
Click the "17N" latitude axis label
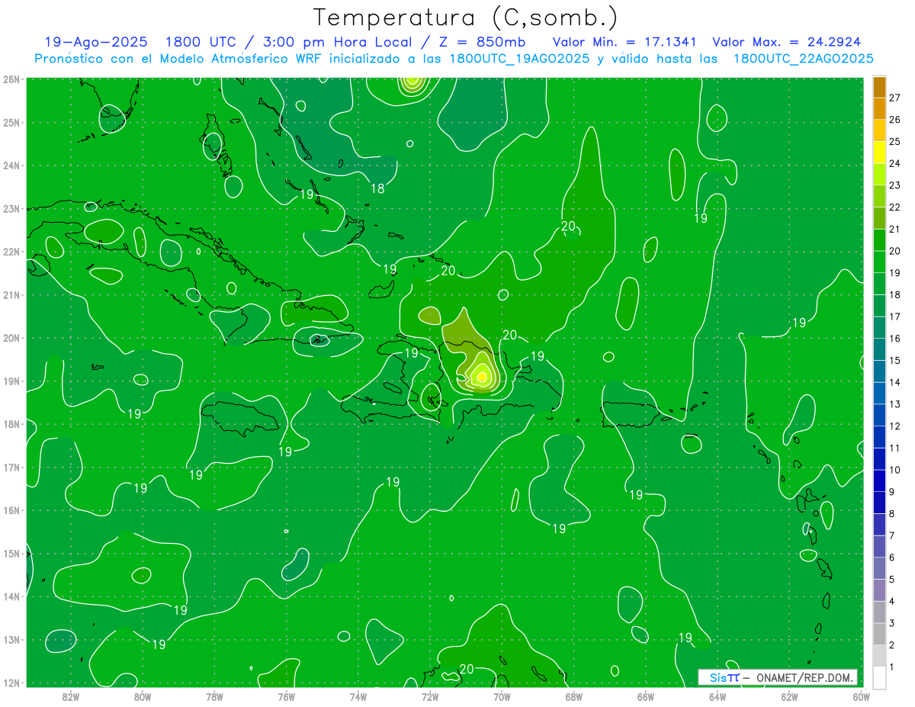pyautogui.click(x=11, y=467)
